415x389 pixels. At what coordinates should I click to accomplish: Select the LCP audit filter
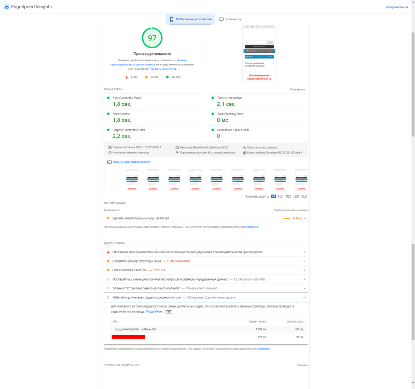(296, 197)
